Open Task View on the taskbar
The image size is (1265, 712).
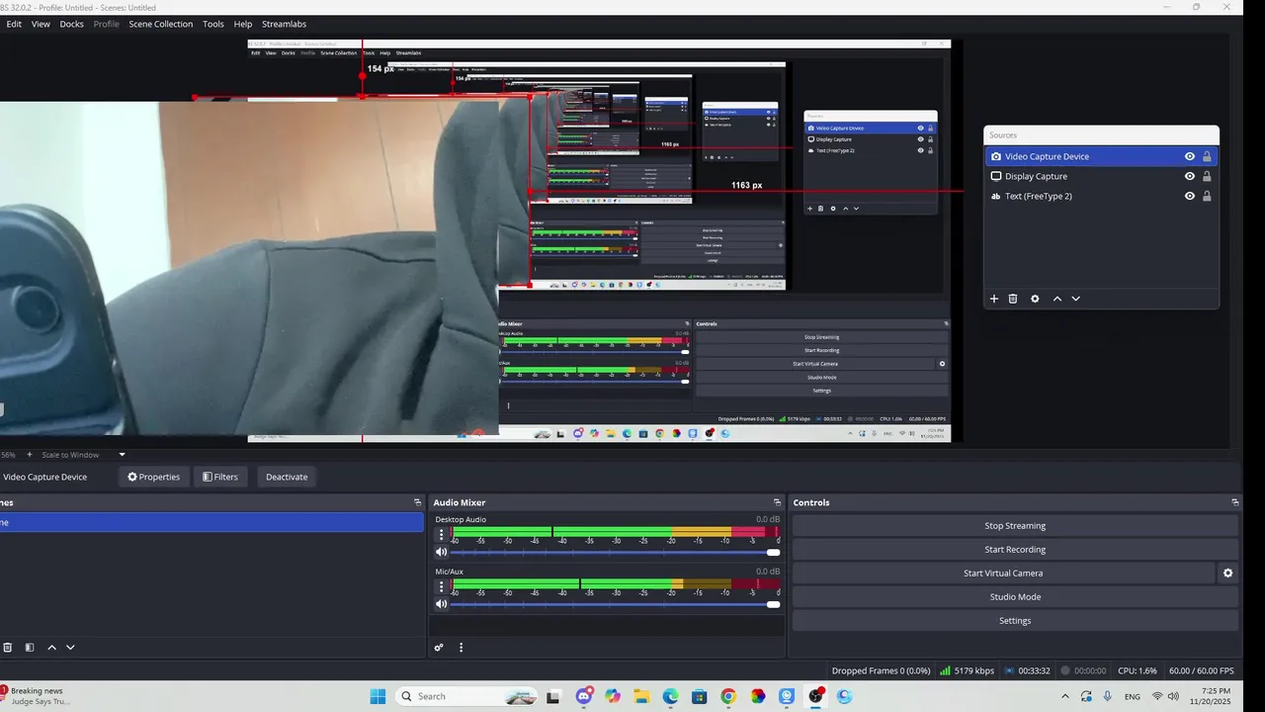pos(553,696)
